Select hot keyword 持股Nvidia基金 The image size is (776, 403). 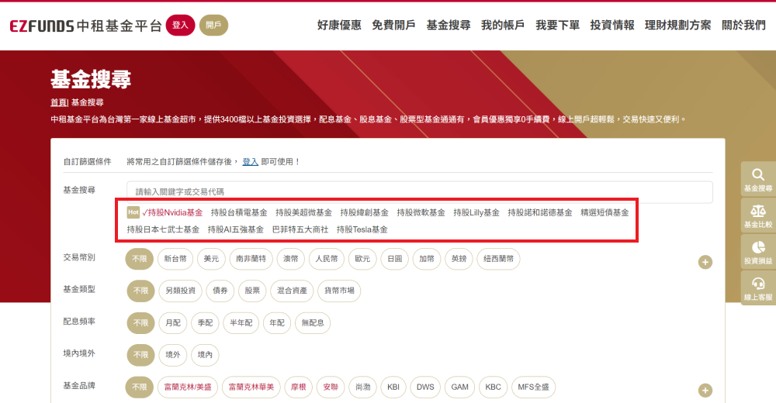coord(172,212)
